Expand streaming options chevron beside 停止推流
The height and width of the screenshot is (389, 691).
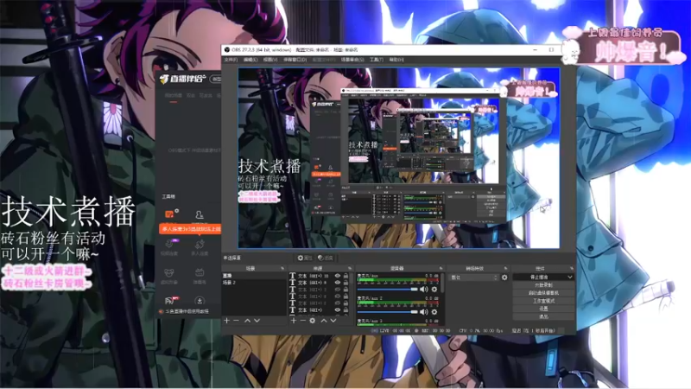(570, 277)
